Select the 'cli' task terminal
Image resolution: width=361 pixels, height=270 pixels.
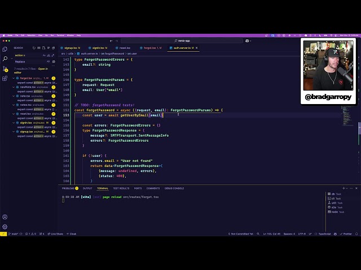point(335,199)
